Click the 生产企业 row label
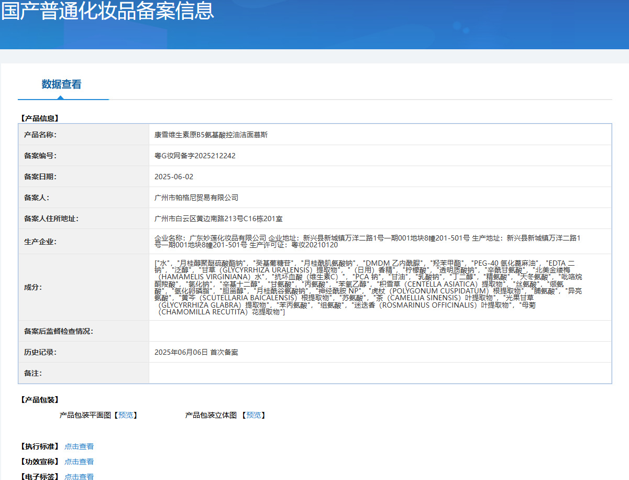Viewport: 629px width, 480px height. pyautogui.click(x=40, y=242)
